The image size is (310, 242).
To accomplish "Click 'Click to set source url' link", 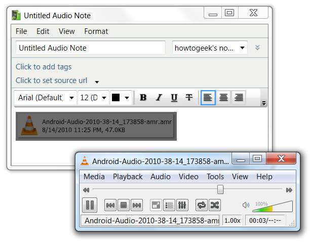I will coord(51,80).
